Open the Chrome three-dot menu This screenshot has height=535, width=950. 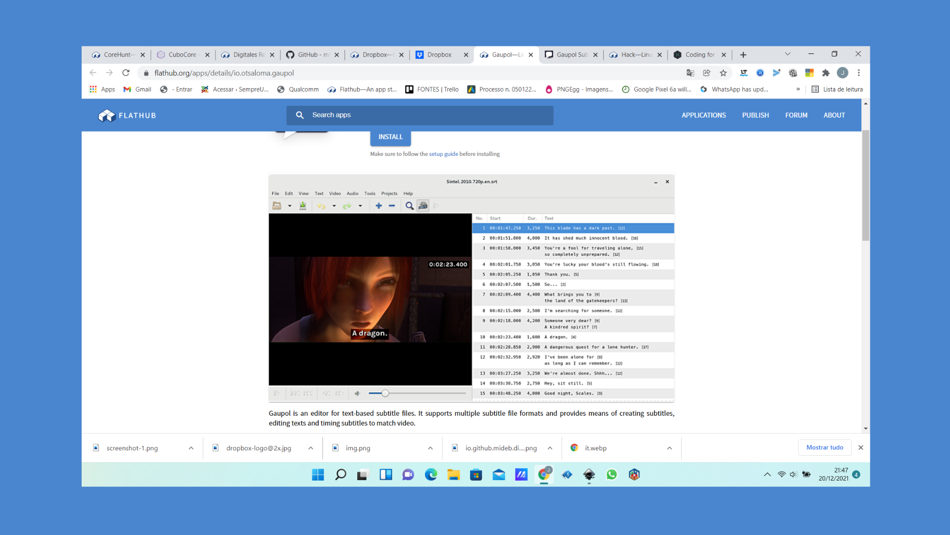858,73
